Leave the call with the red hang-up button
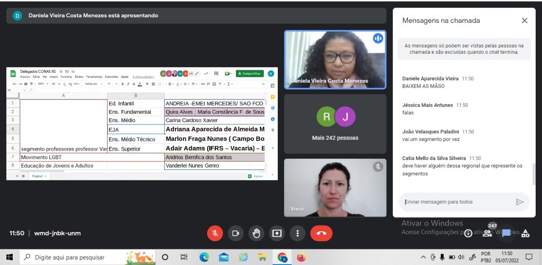The width and height of the screenshot is (542, 265). [321, 233]
